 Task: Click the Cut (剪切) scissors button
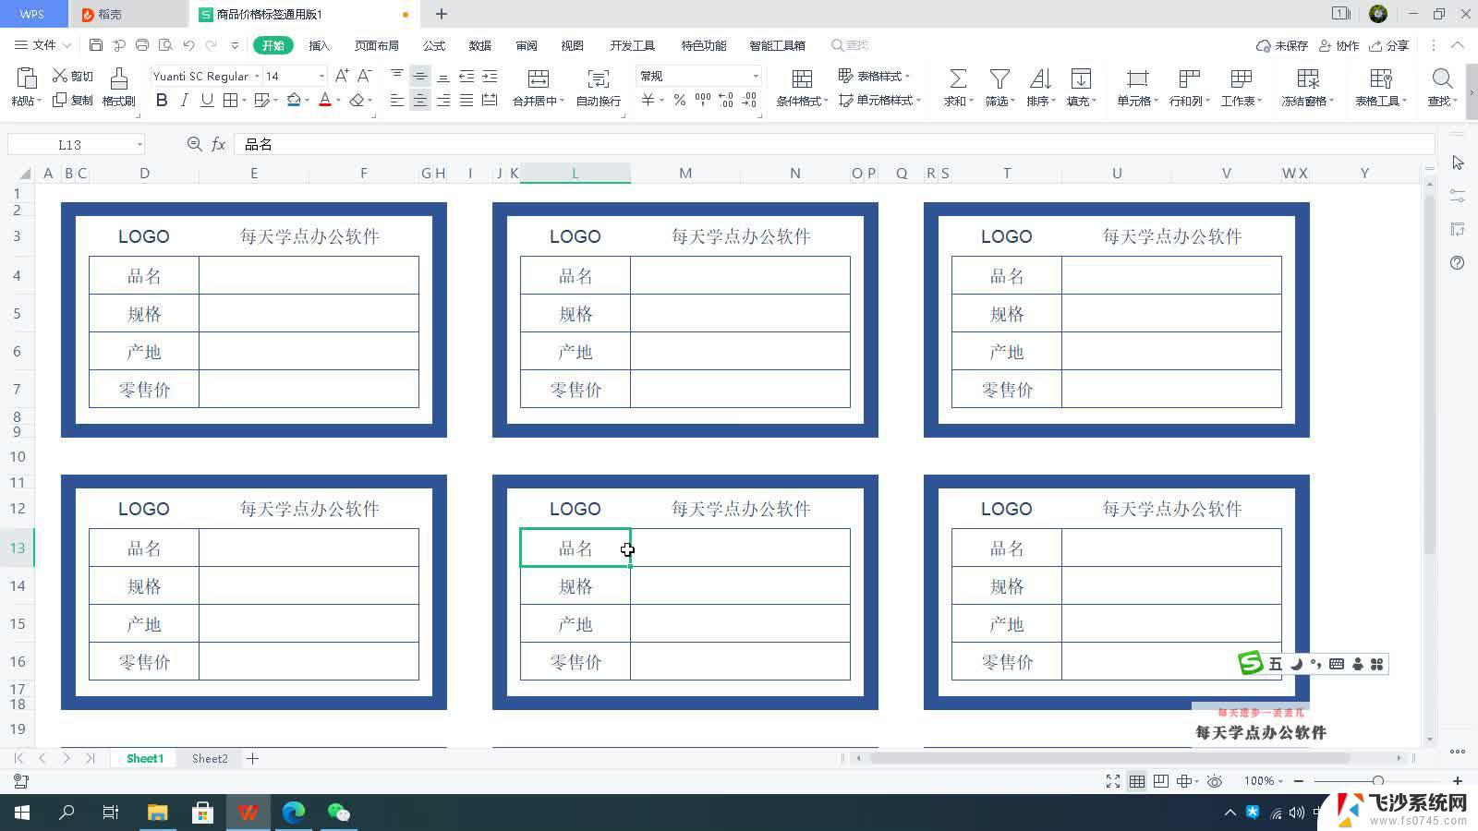(73, 76)
